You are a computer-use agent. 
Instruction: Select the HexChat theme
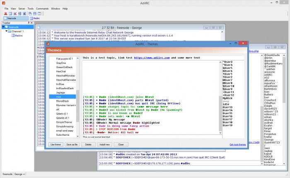pos(61,71)
